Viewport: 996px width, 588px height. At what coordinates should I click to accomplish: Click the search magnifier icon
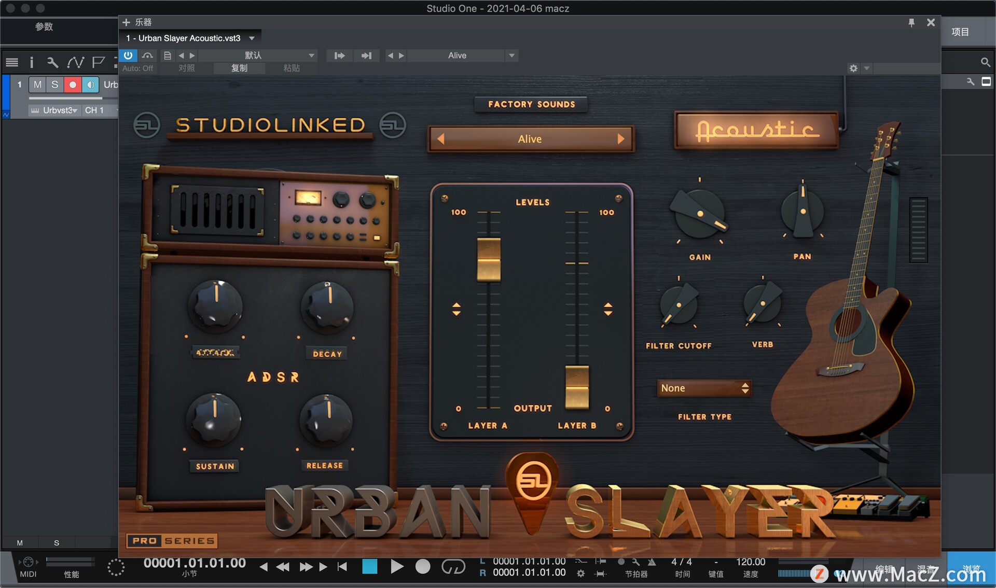[985, 62]
